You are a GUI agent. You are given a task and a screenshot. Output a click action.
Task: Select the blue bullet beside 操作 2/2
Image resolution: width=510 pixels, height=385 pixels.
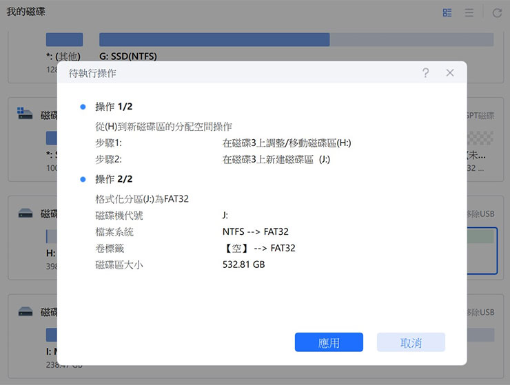(83, 179)
